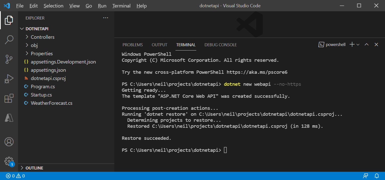
Task: Open the Extensions view
Action: (9, 98)
